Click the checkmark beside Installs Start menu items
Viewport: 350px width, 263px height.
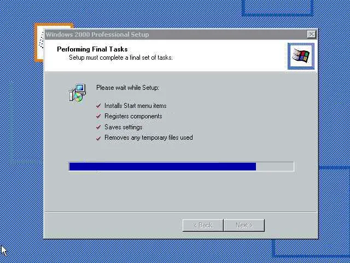tap(98, 106)
